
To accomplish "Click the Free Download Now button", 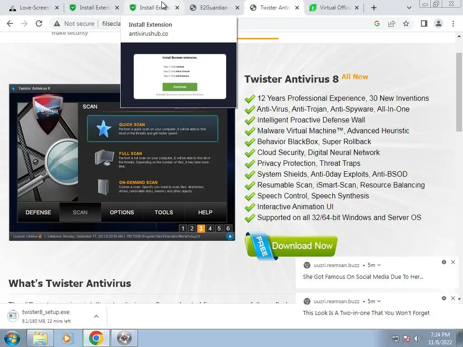I will coord(291,246).
